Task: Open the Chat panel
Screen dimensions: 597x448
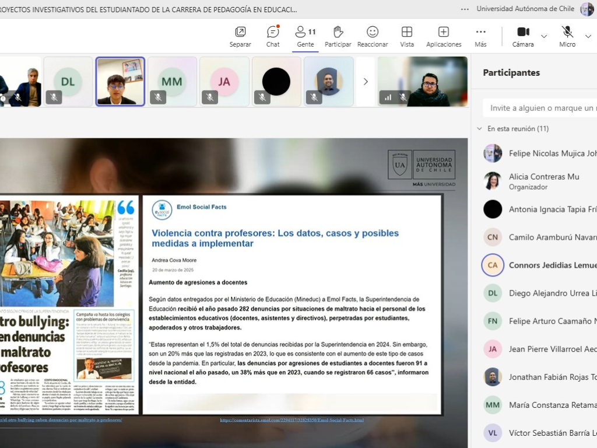Action: coord(273,37)
